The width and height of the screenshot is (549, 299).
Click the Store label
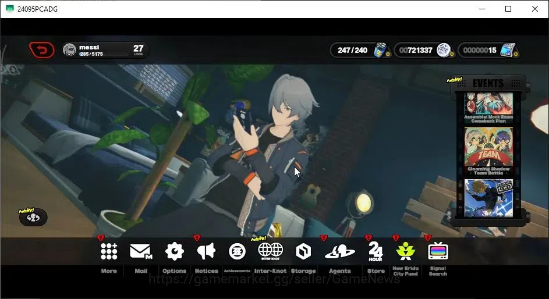point(376,271)
